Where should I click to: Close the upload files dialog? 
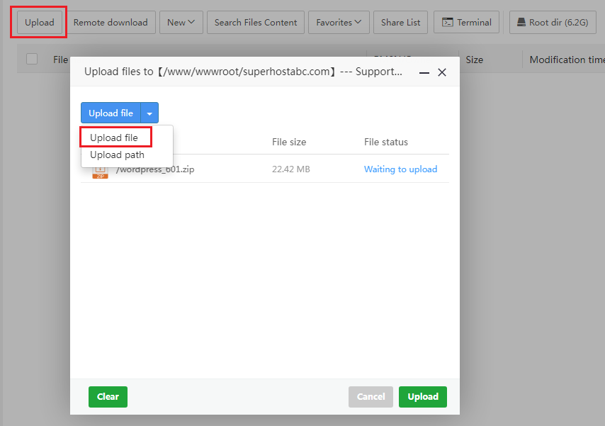click(x=442, y=72)
